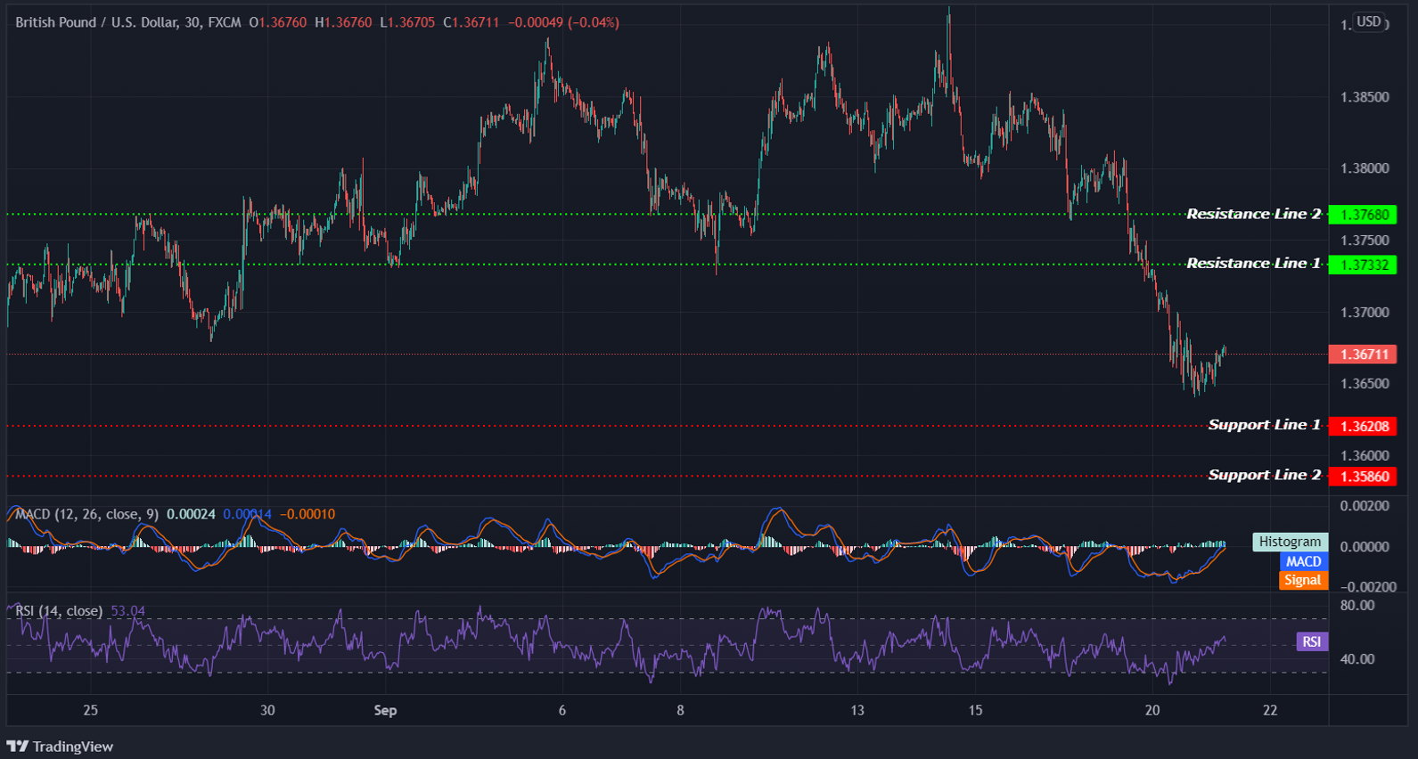
Task: Click the 1.37332 green price tag
Action: [1362, 265]
